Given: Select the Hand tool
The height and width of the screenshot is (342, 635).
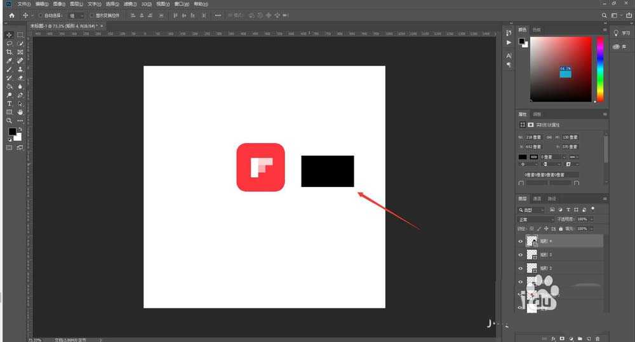Looking at the screenshot, I should (20, 112).
